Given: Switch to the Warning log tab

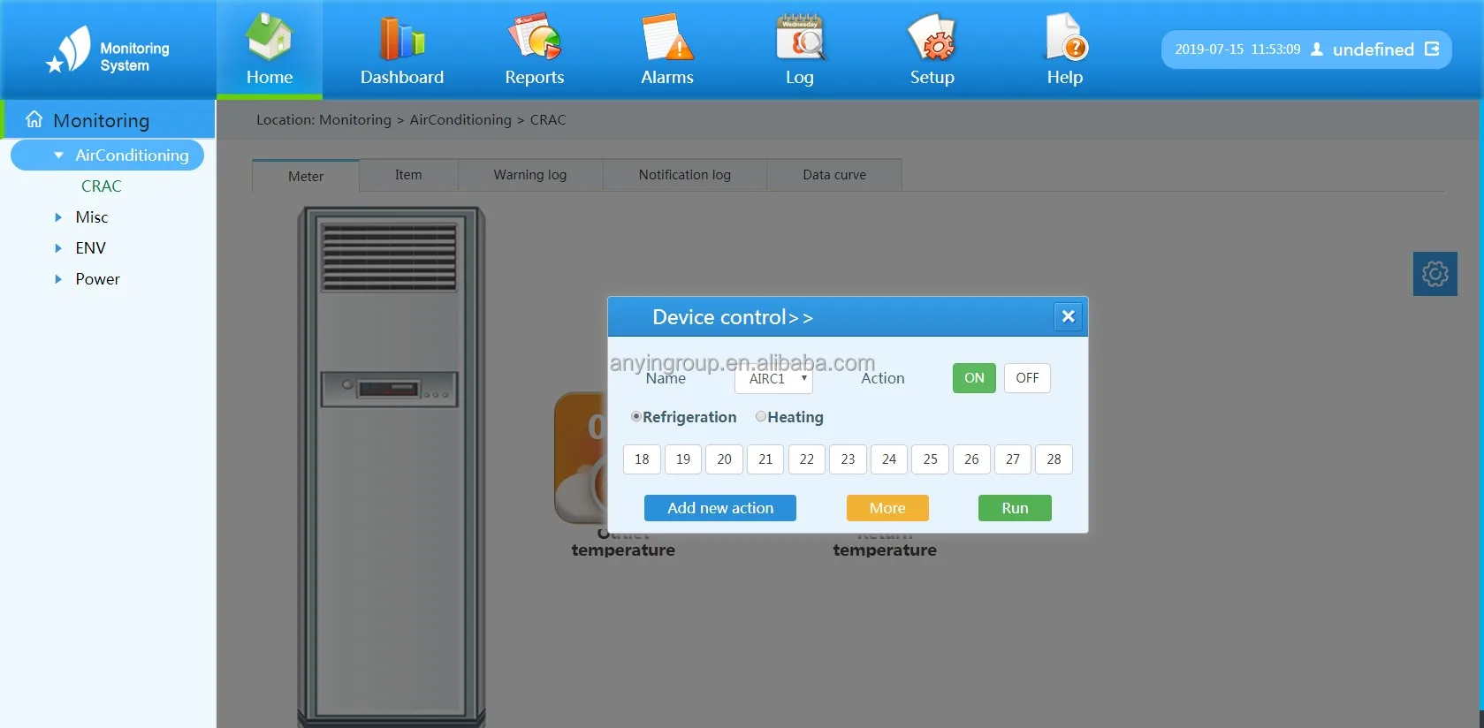Looking at the screenshot, I should 529,175.
